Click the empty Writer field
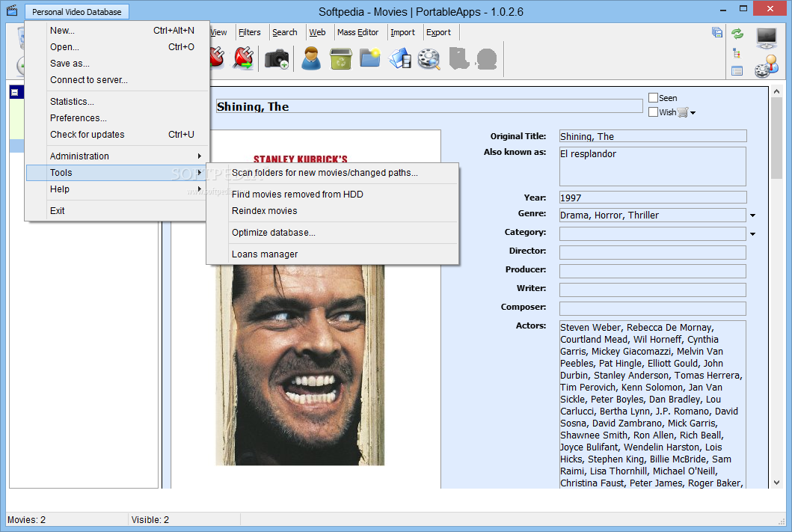This screenshot has width=792, height=532. tap(653, 290)
